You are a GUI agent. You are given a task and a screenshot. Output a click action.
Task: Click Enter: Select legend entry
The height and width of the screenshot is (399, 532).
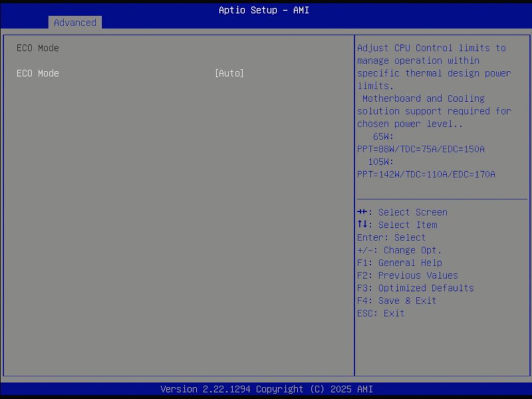tap(391, 237)
